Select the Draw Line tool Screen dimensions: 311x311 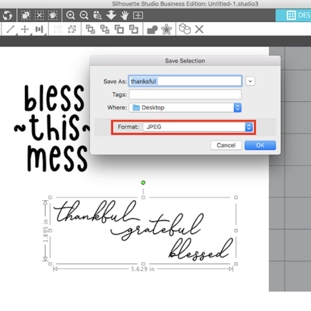point(10,29)
